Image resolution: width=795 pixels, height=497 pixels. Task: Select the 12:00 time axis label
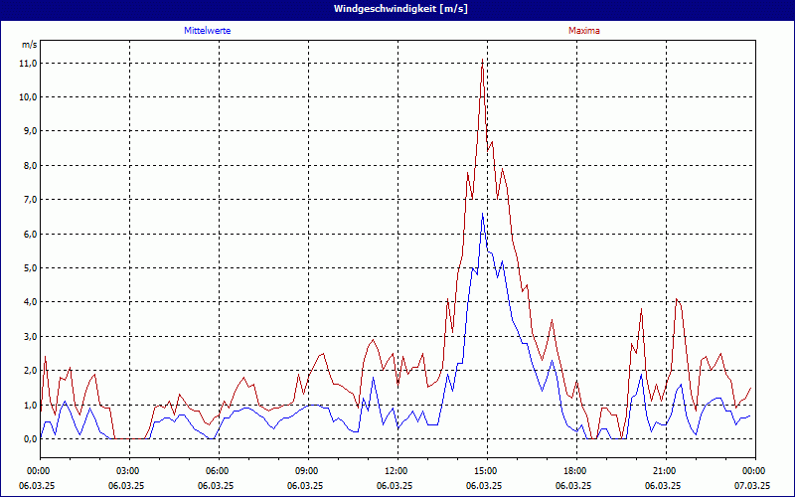pyautogui.click(x=397, y=471)
